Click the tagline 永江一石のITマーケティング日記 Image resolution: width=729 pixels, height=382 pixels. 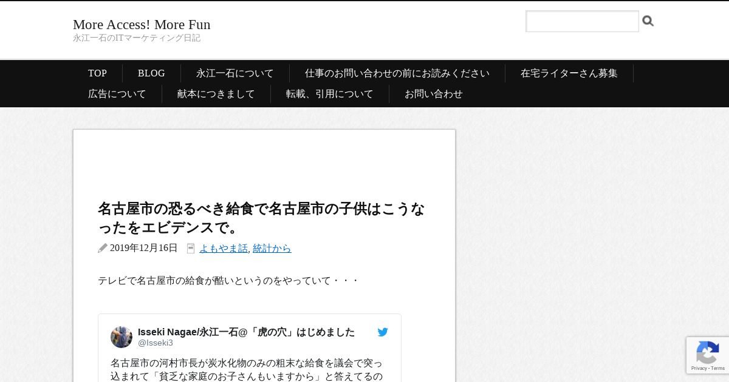[137, 38]
